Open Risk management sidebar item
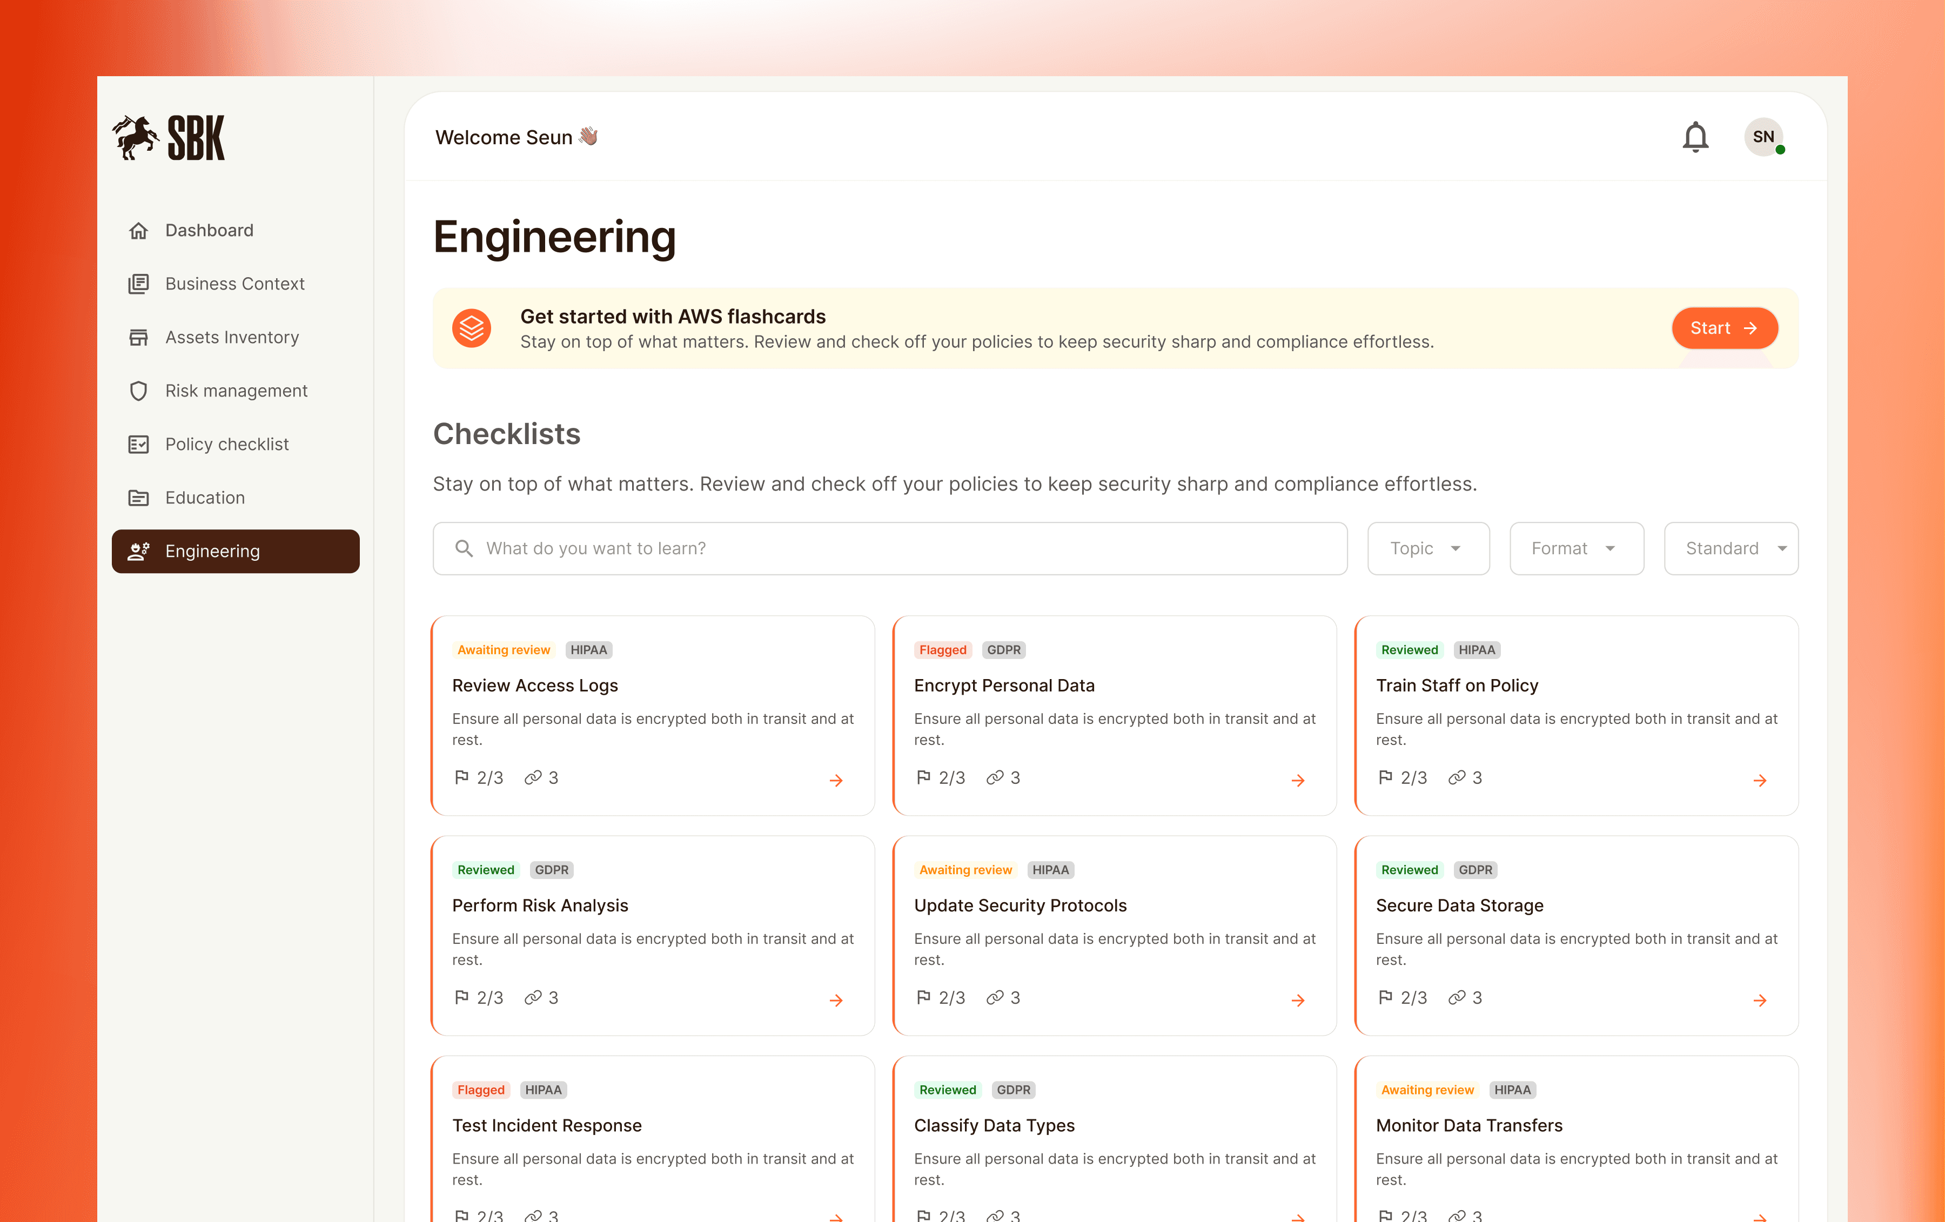The height and width of the screenshot is (1222, 1945). [x=236, y=391]
